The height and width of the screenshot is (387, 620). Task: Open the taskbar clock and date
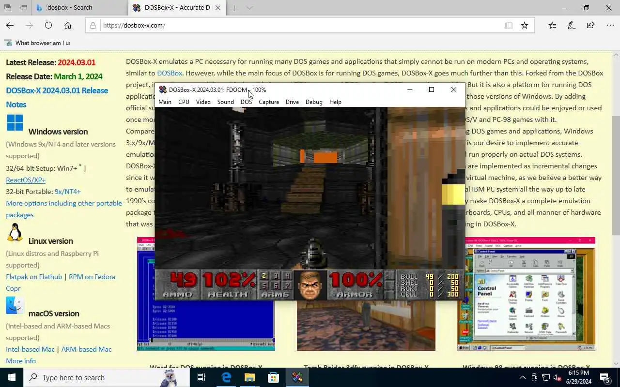(578, 377)
